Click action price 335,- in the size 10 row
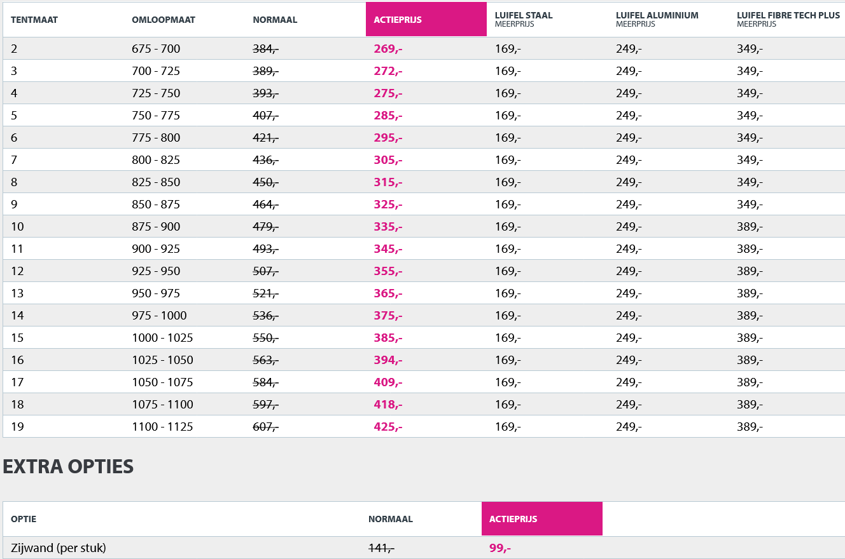 point(388,227)
